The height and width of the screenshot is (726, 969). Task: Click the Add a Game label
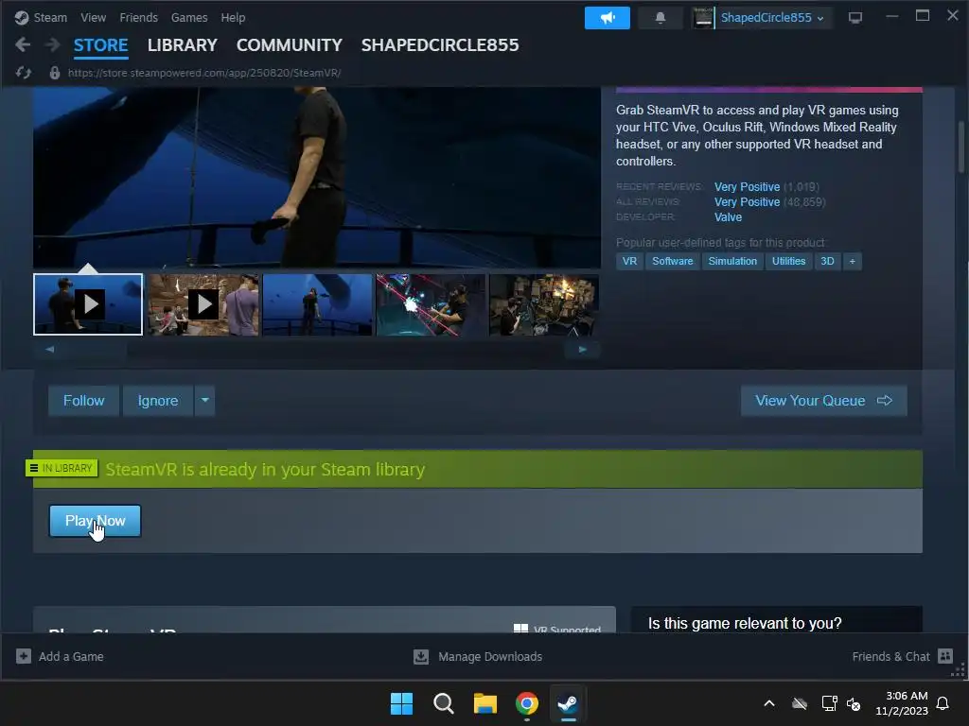point(71,657)
